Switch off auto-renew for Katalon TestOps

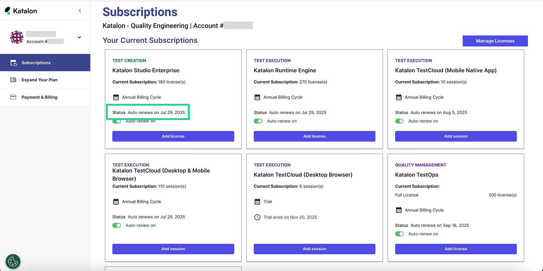point(399,234)
